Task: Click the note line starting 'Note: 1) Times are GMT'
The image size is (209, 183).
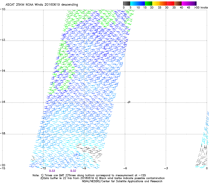Action: tap(89, 175)
